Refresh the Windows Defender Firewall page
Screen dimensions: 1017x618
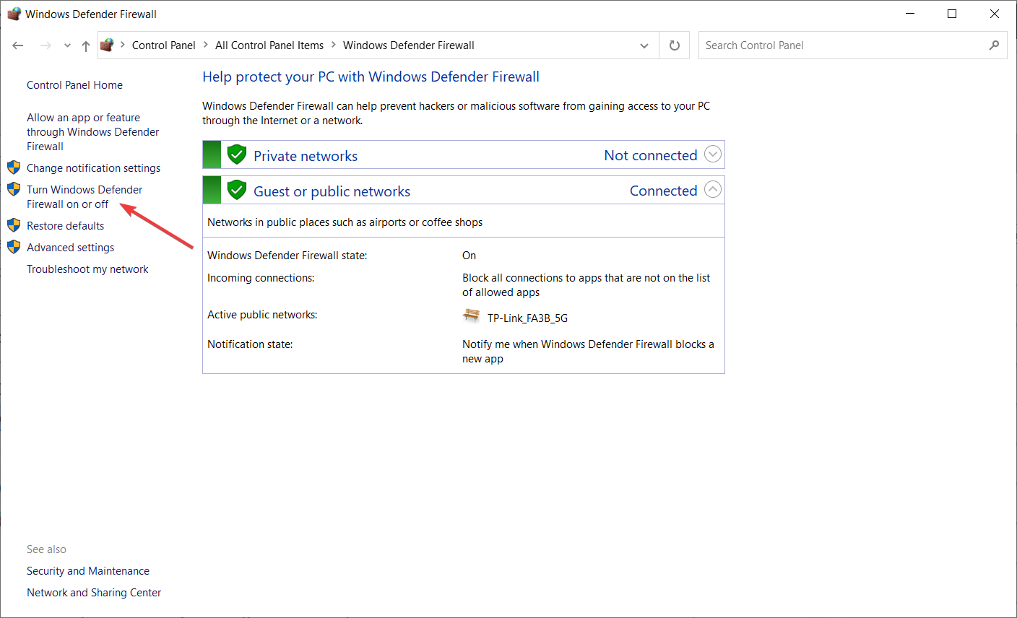[x=675, y=45]
